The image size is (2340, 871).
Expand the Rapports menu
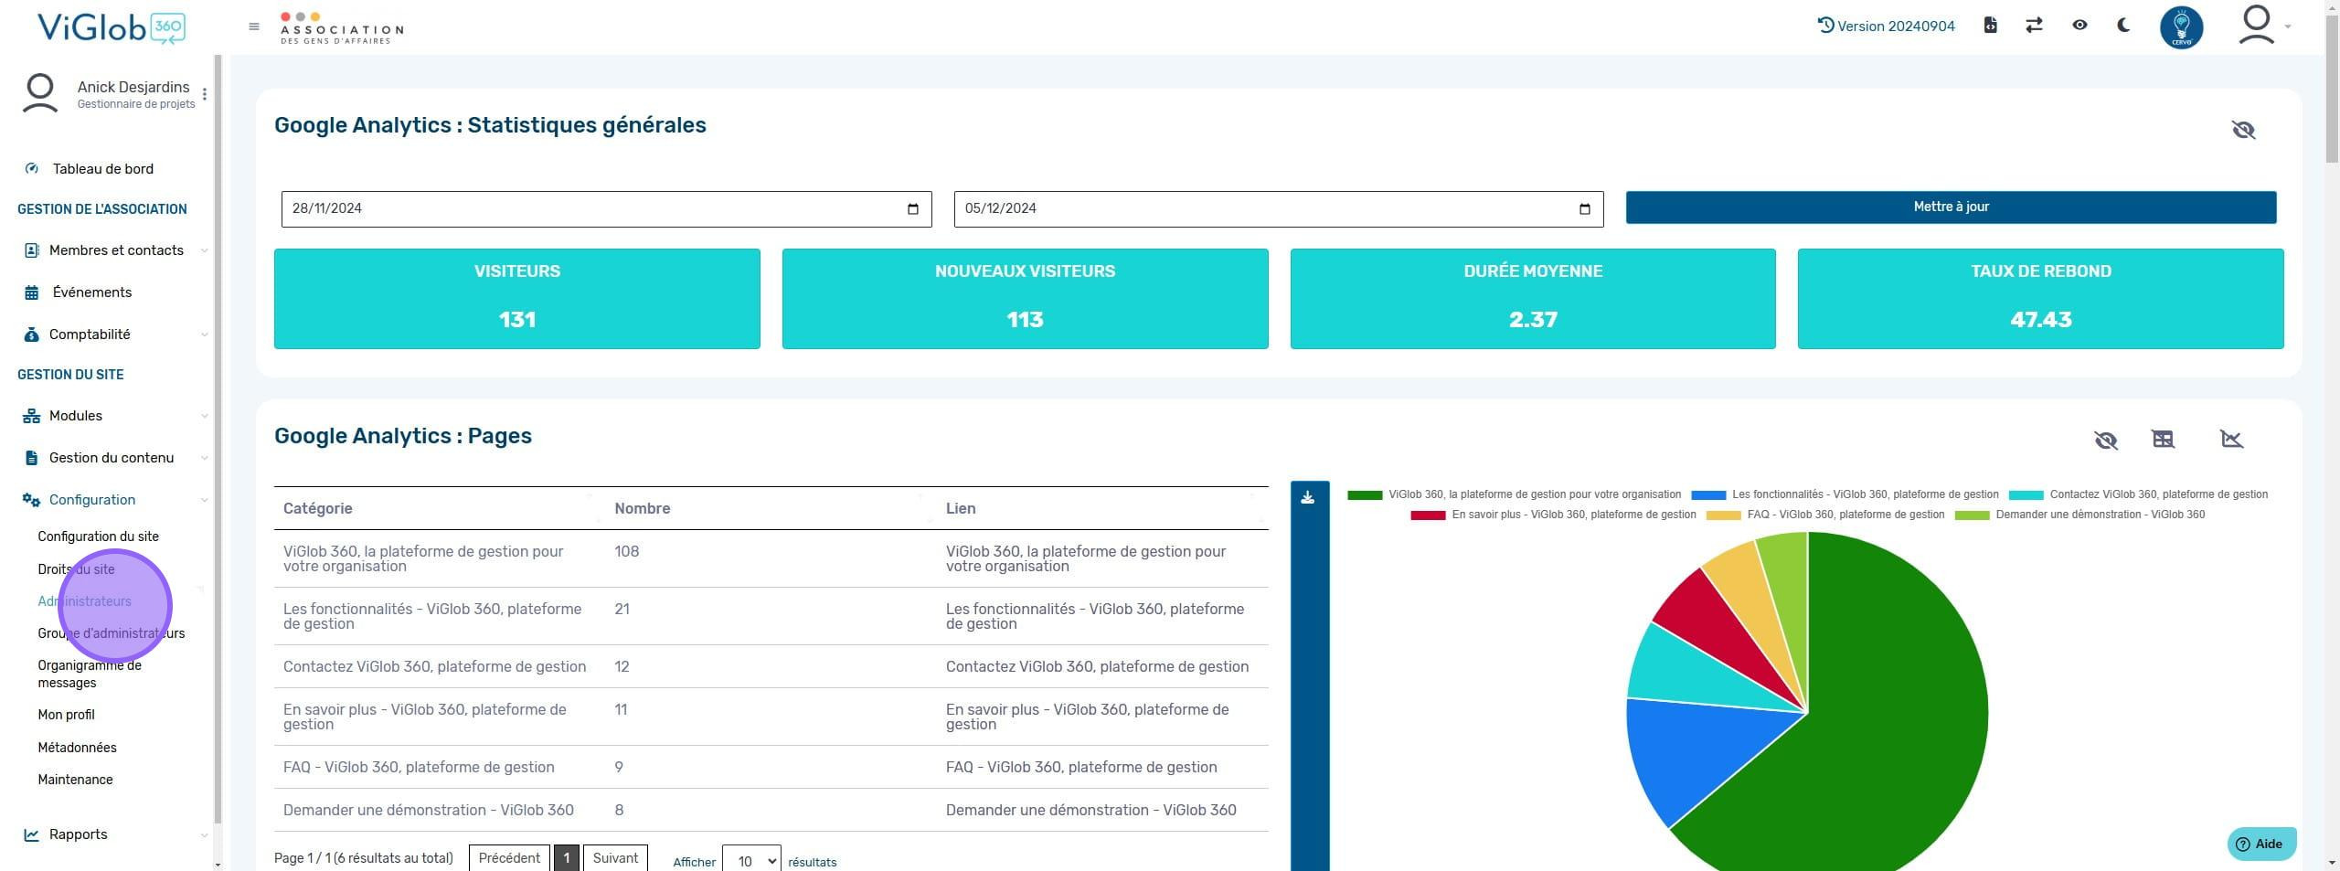[x=115, y=834]
